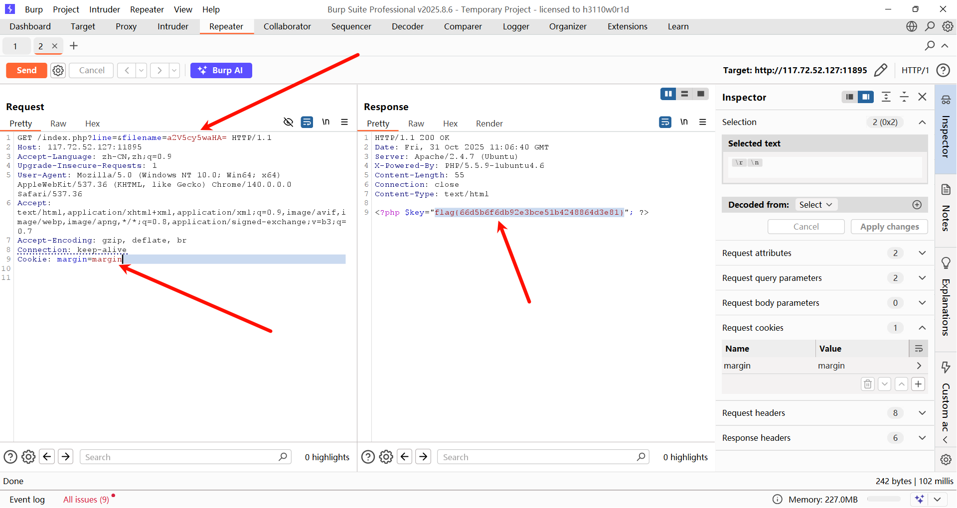Open Repeater help question icon

(x=943, y=70)
